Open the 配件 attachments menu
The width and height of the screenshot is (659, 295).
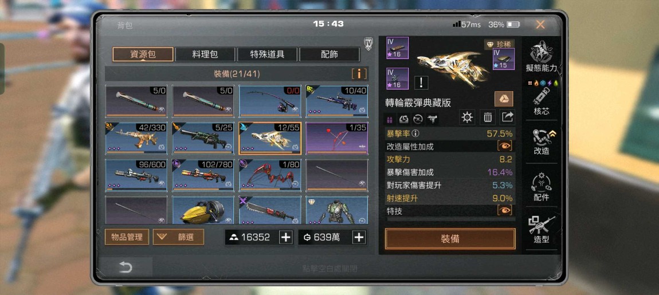541,187
